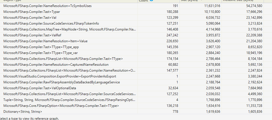
Task: Click the inclusive size 18,945,196
Action: (x=254, y=53)
